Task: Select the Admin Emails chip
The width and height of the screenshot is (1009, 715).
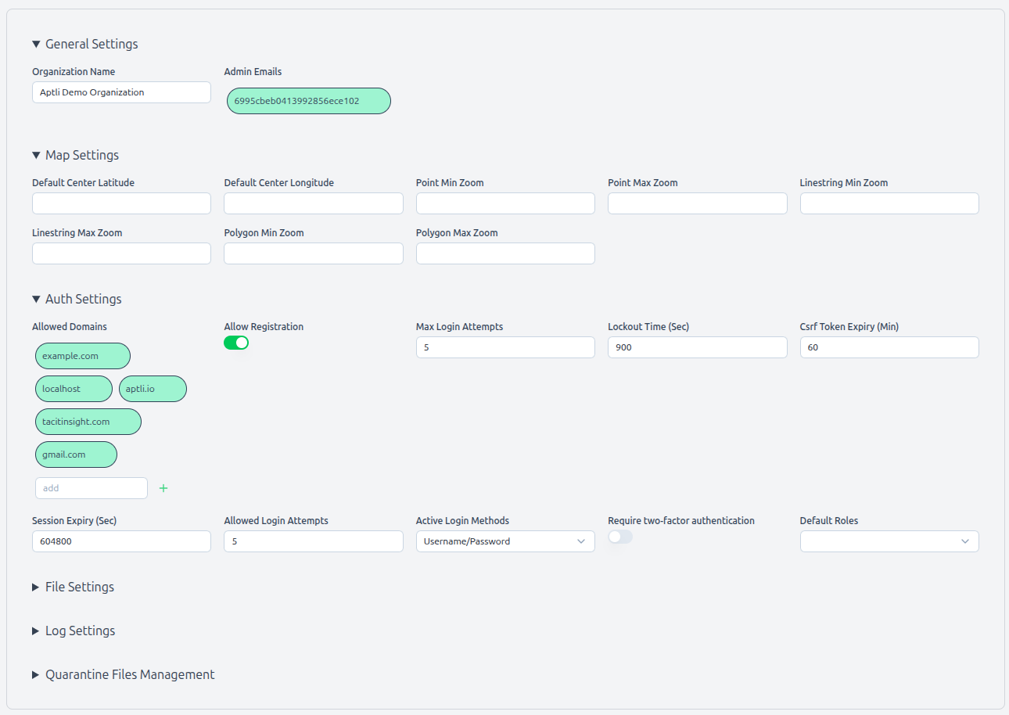Action: [x=308, y=101]
